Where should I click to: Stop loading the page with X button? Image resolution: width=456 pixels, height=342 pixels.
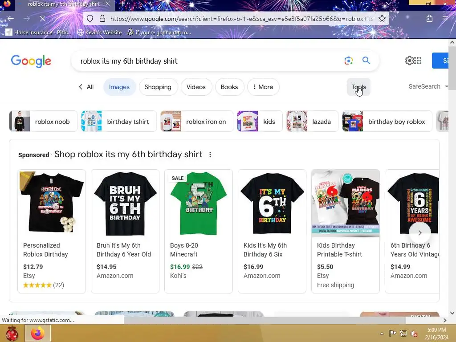[42, 19]
